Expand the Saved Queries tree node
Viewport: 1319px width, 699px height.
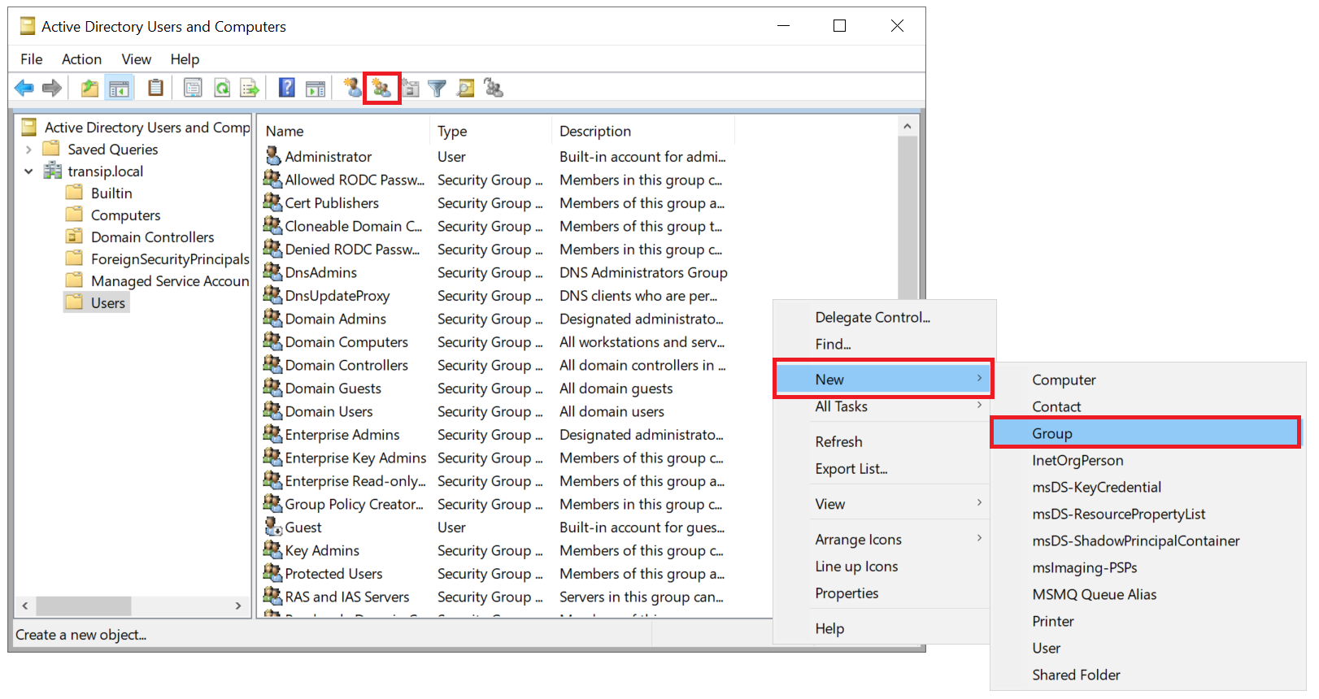[x=28, y=150]
